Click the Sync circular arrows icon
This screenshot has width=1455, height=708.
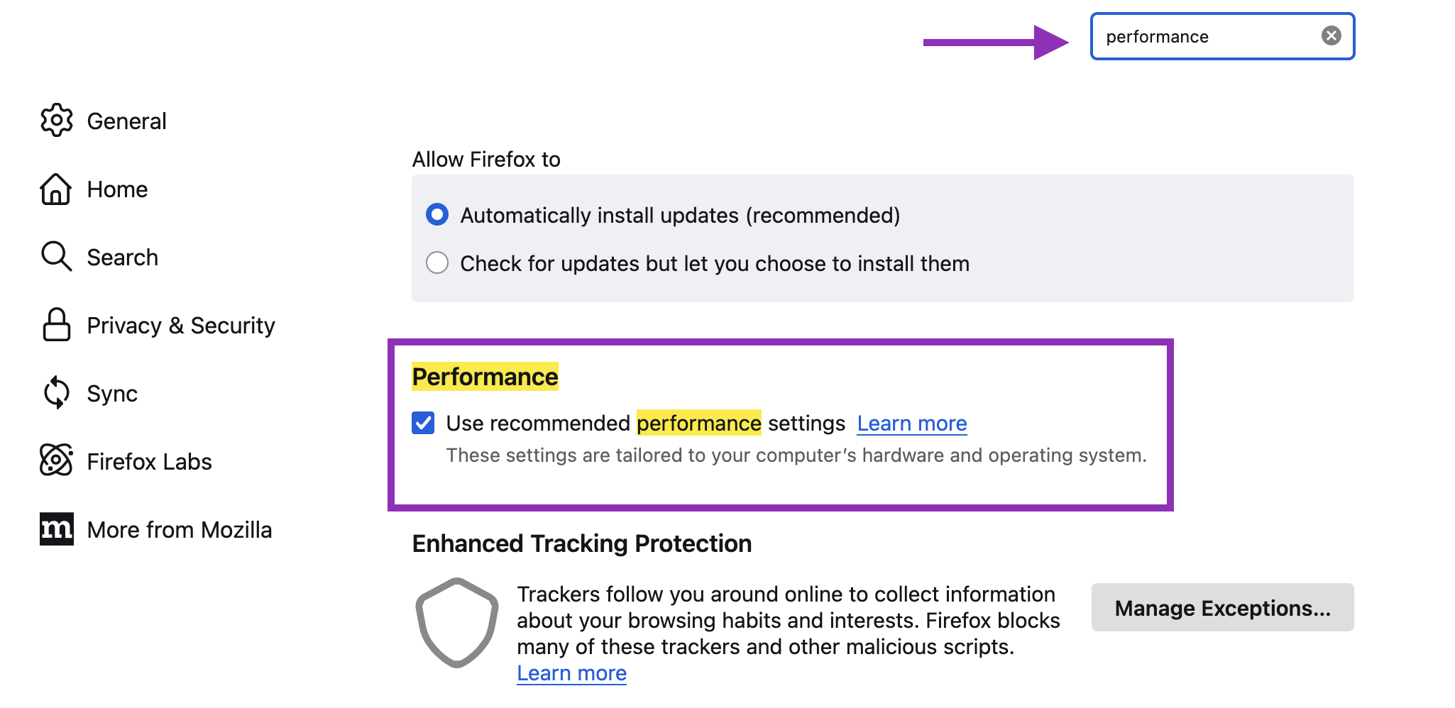pos(57,392)
